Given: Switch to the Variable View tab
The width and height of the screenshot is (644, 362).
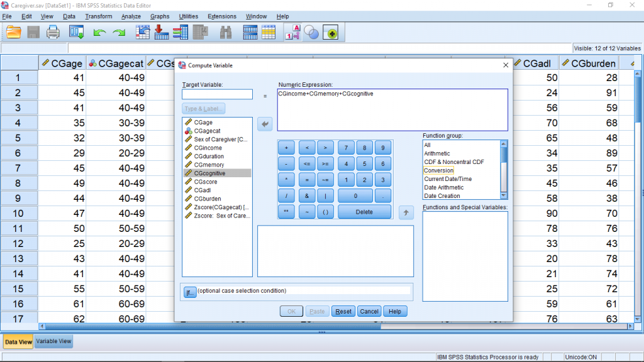Looking at the screenshot, I should click(54, 341).
